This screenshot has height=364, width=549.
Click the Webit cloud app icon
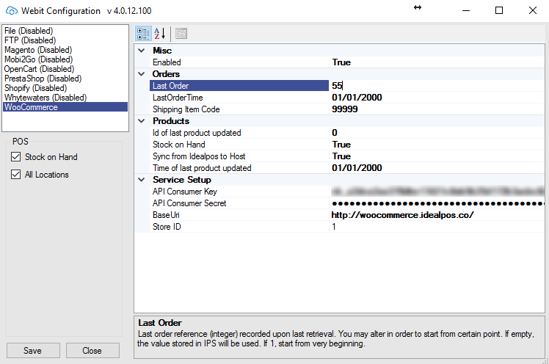click(12, 11)
